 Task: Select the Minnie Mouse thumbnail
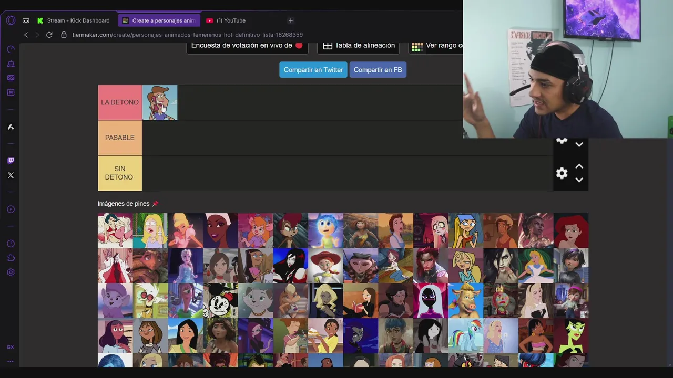click(220, 301)
